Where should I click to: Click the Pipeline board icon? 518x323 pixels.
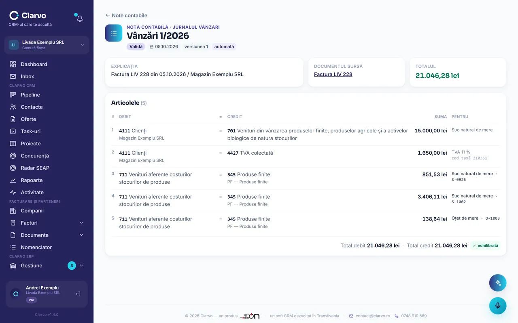tap(13, 95)
